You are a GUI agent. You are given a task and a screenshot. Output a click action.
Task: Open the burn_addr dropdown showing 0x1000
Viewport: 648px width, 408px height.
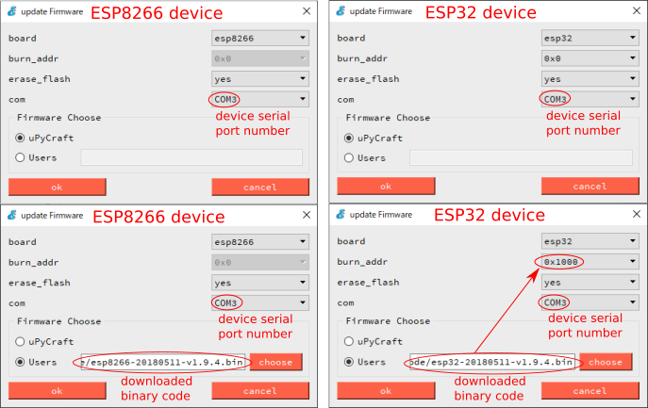click(x=590, y=261)
